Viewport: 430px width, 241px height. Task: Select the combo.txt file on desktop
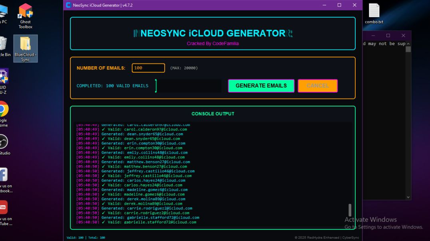(x=374, y=14)
